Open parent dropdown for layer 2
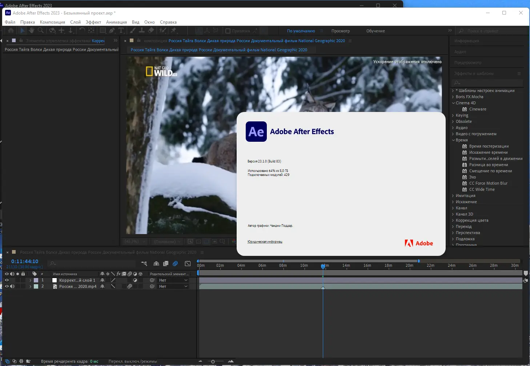This screenshot has width=530, height=366. tap(173, 286)
